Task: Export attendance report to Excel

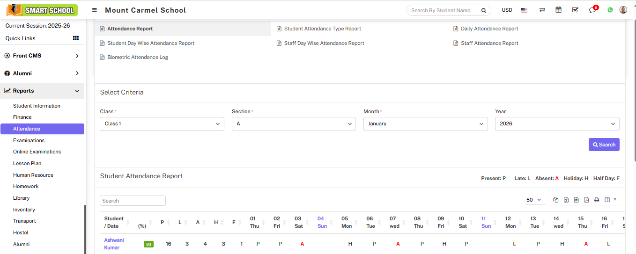Action: click(566, 200)
